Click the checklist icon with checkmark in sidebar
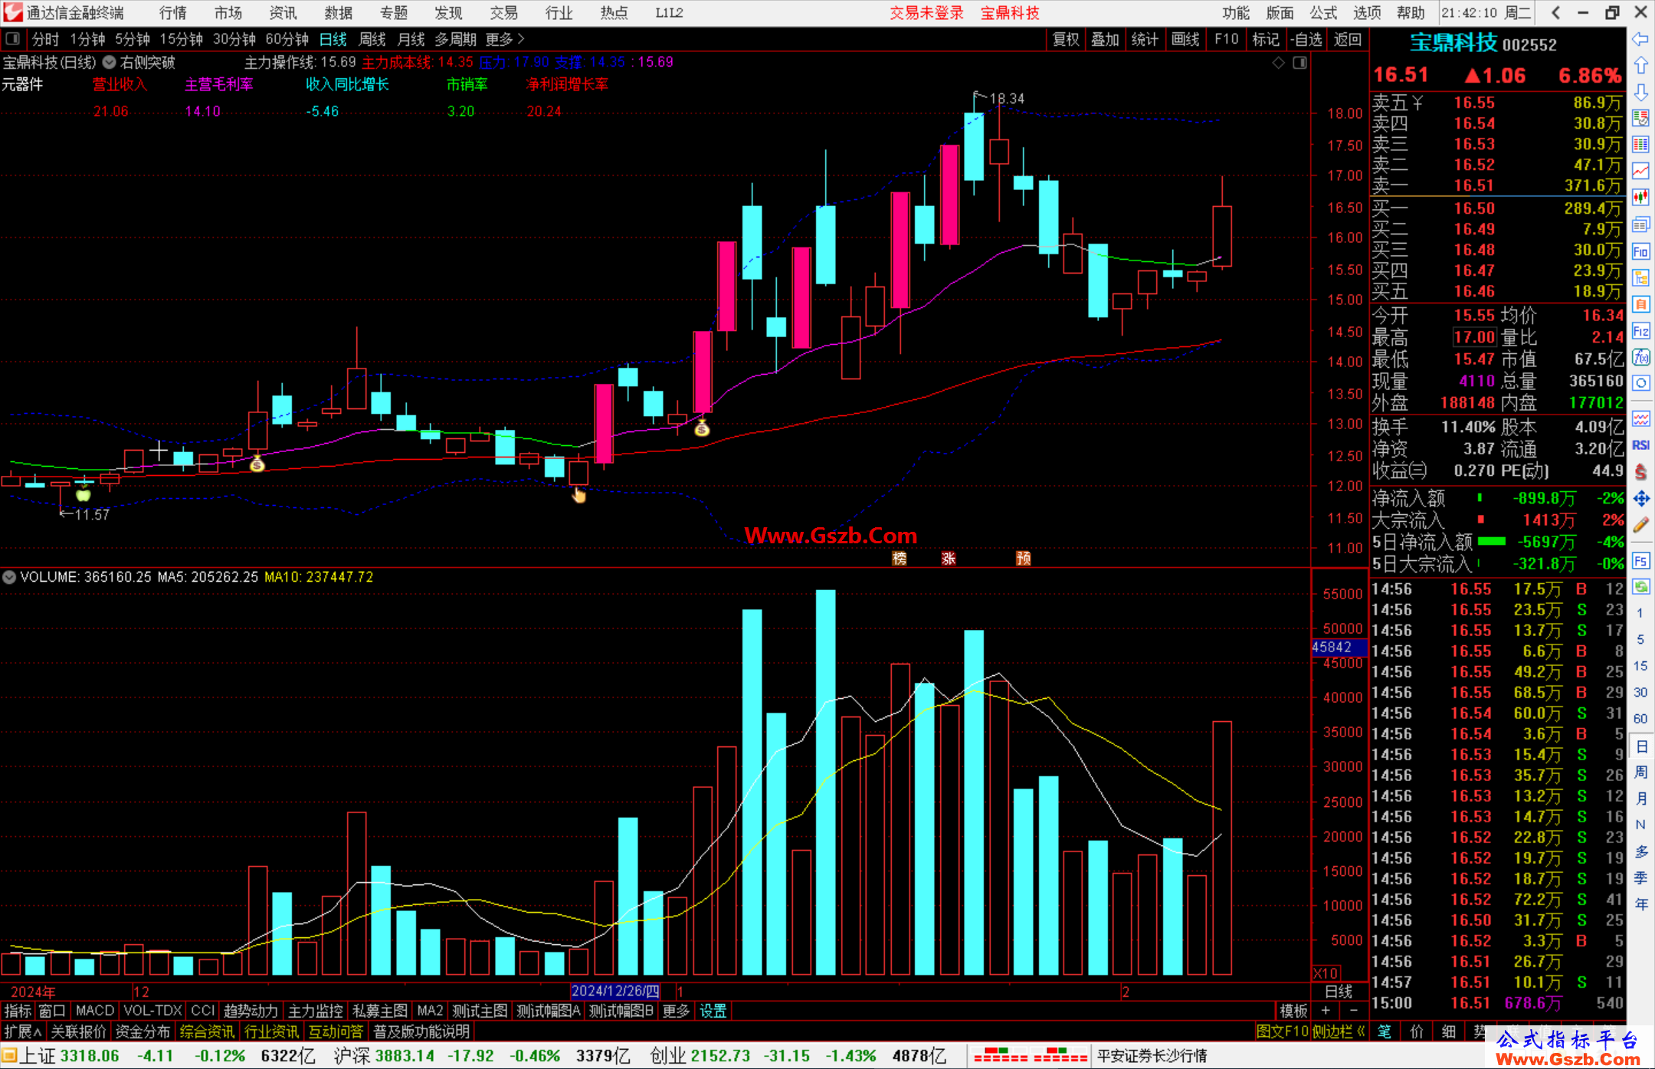 1640,118
